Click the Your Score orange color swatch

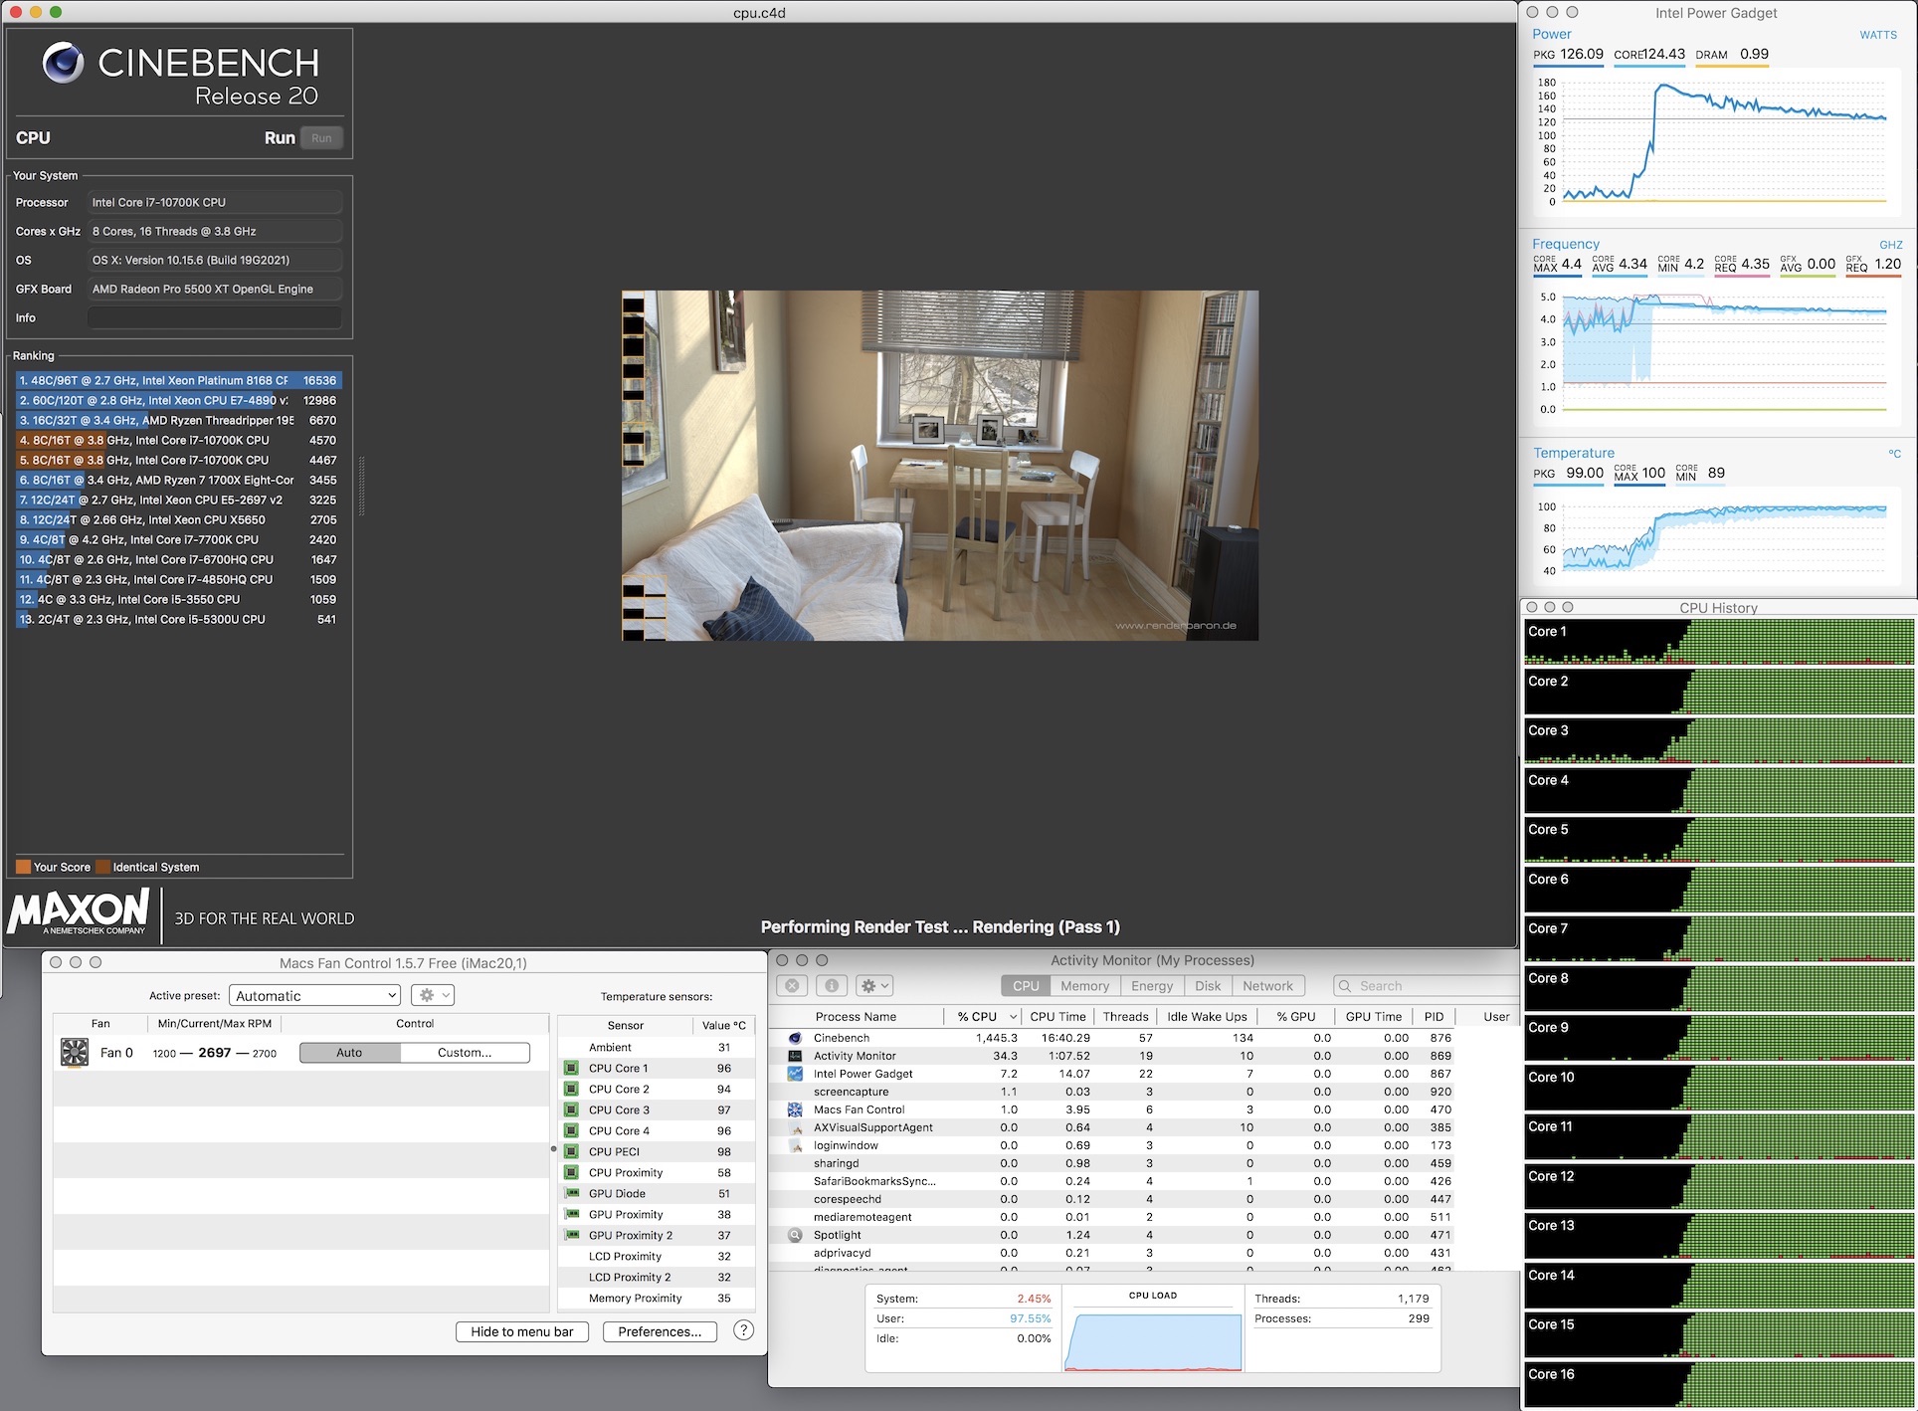[23, 867]
